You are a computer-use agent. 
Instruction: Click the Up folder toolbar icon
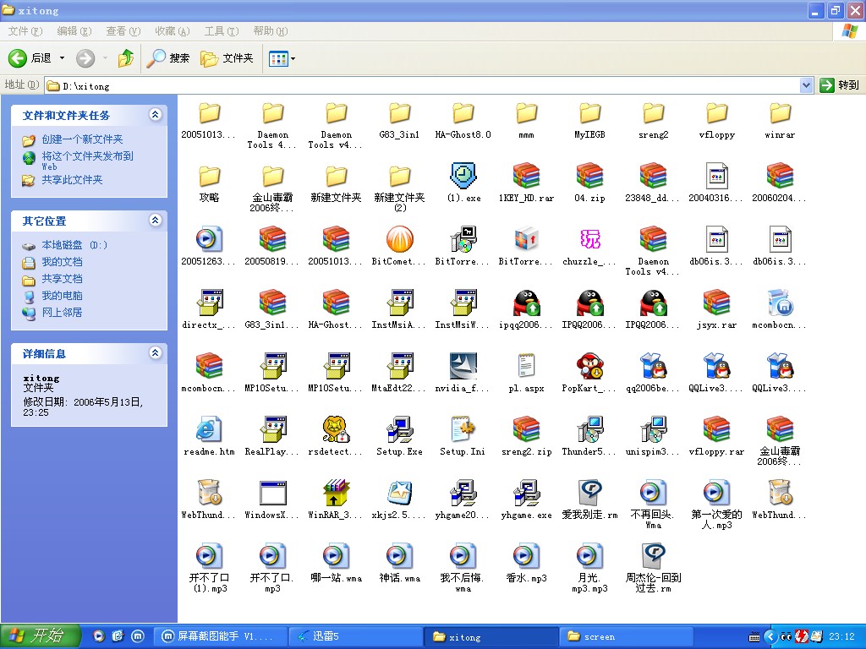pos(126,58)
